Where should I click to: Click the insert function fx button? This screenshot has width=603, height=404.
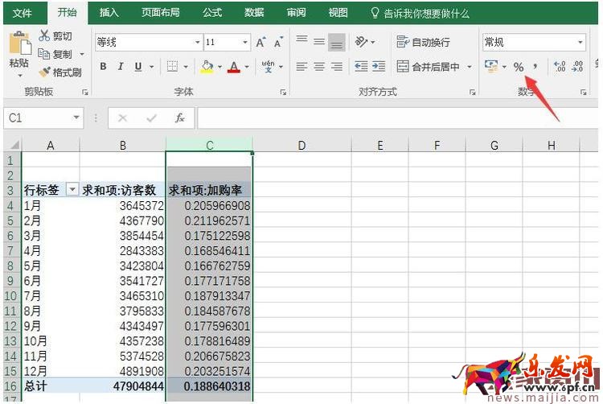click(x=179, y=117)
